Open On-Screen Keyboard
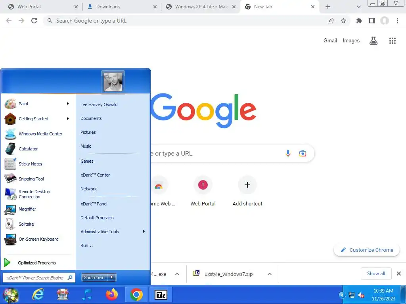 point(38,239)
